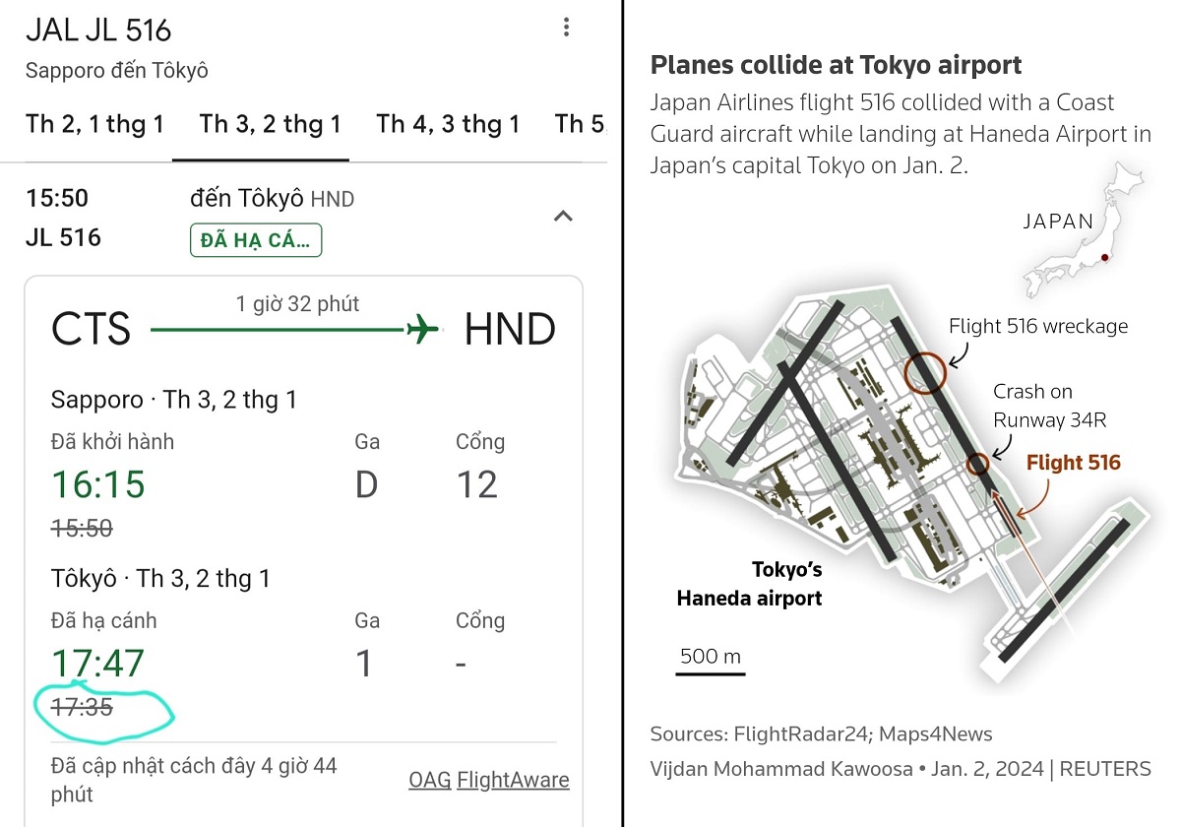Screen dimensions: 1181x827
Task: Select the Th 3, 2 thg 1 tab
Action: pos(270,124)
